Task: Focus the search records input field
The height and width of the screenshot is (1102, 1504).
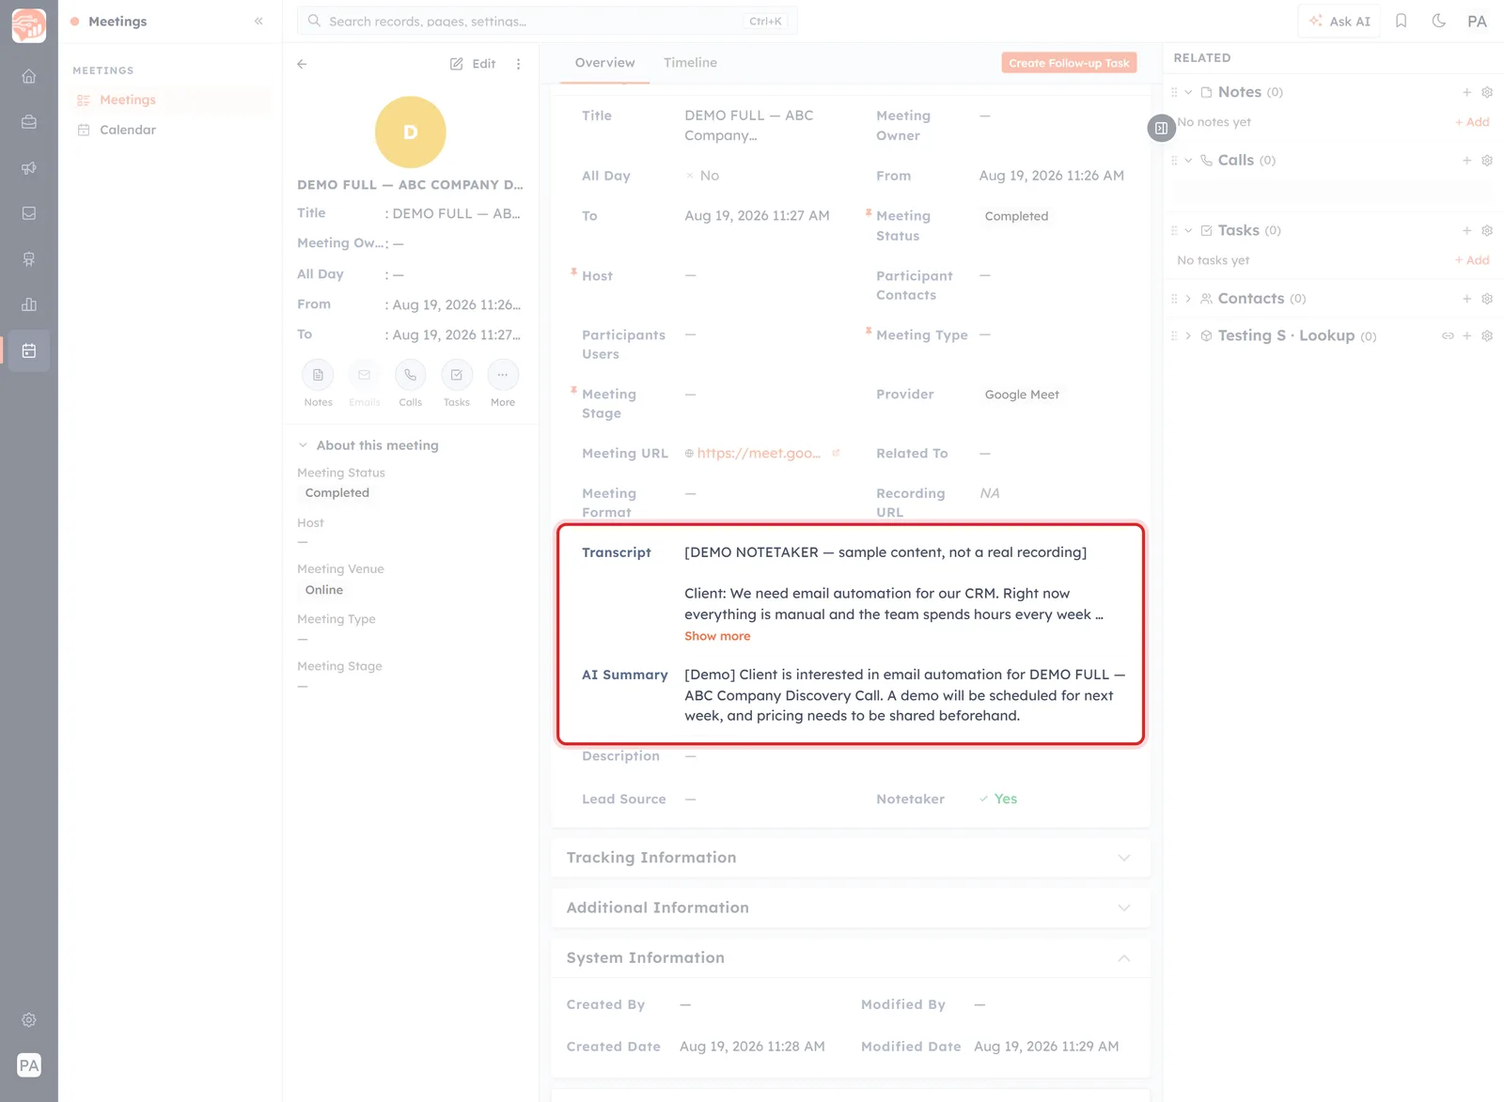Action: tap(547, 21)
